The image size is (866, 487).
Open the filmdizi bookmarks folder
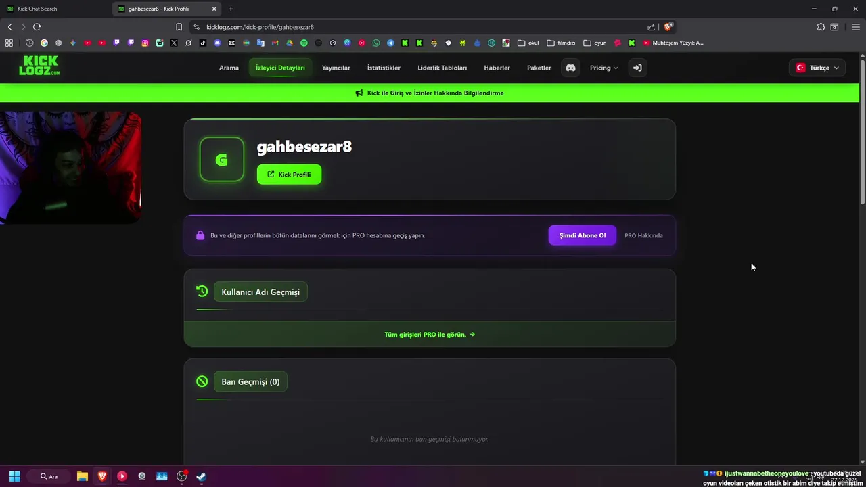coord(561,43)
